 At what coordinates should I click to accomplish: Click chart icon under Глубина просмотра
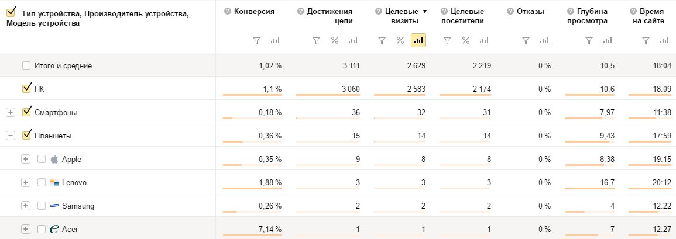pyautogui.click(x=607, y=41)
